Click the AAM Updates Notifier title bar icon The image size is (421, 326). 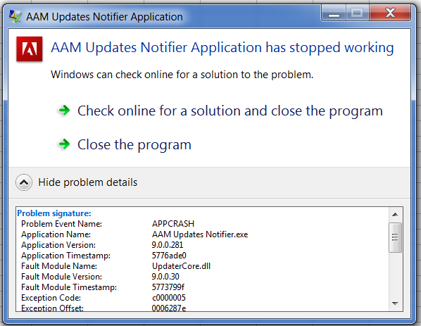pyautogui.click(x=15, y=16)
